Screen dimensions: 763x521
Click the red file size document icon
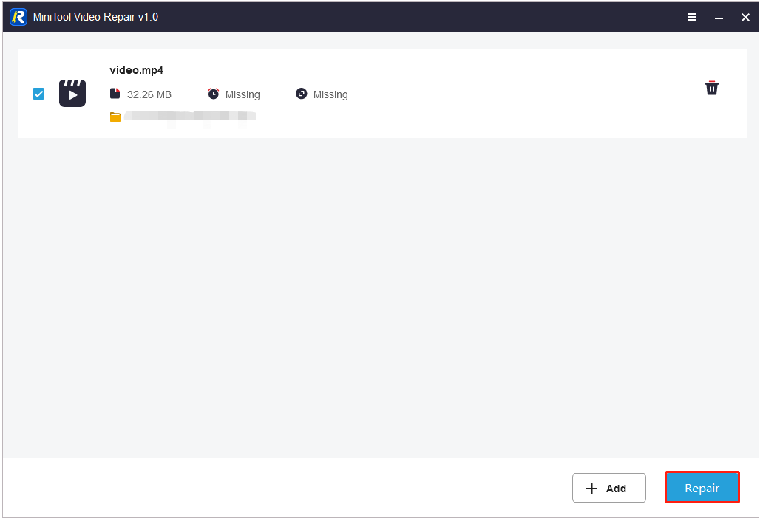tap(115, 94)
